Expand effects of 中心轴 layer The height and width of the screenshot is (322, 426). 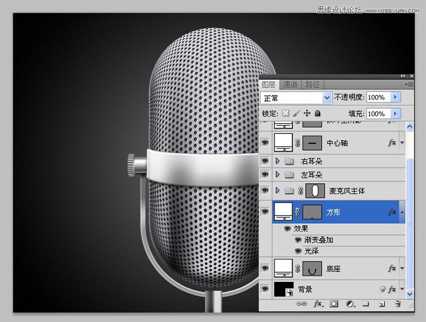402,143
